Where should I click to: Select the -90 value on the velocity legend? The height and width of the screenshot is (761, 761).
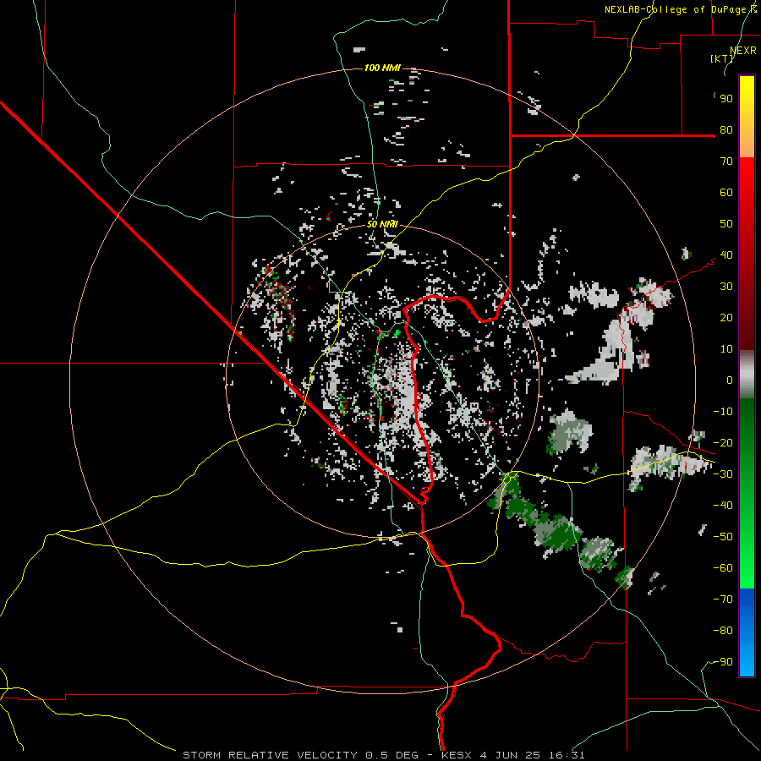tap(723, 662)
